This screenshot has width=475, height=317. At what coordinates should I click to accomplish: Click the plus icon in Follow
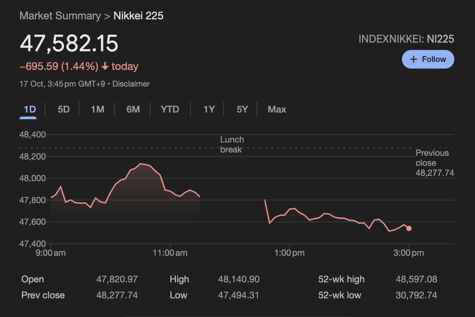(414, 59)
